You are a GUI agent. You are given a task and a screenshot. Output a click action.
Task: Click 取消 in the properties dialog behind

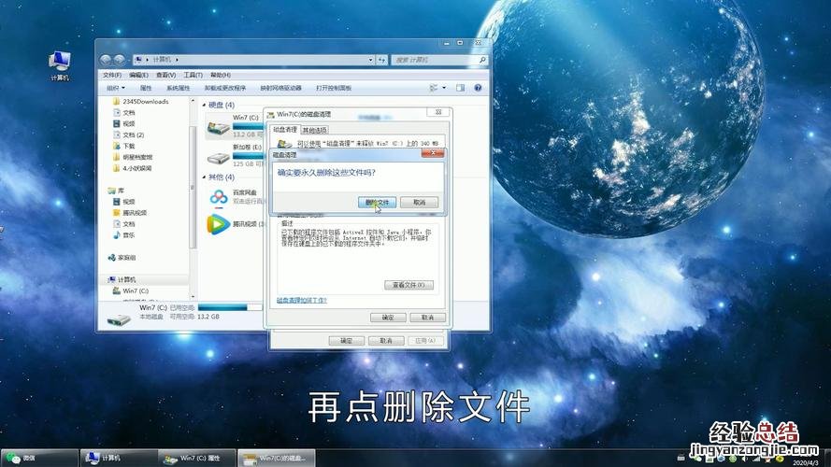tap(386, 341)
